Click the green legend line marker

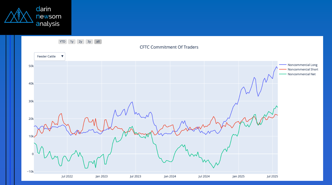pos(283,74)
